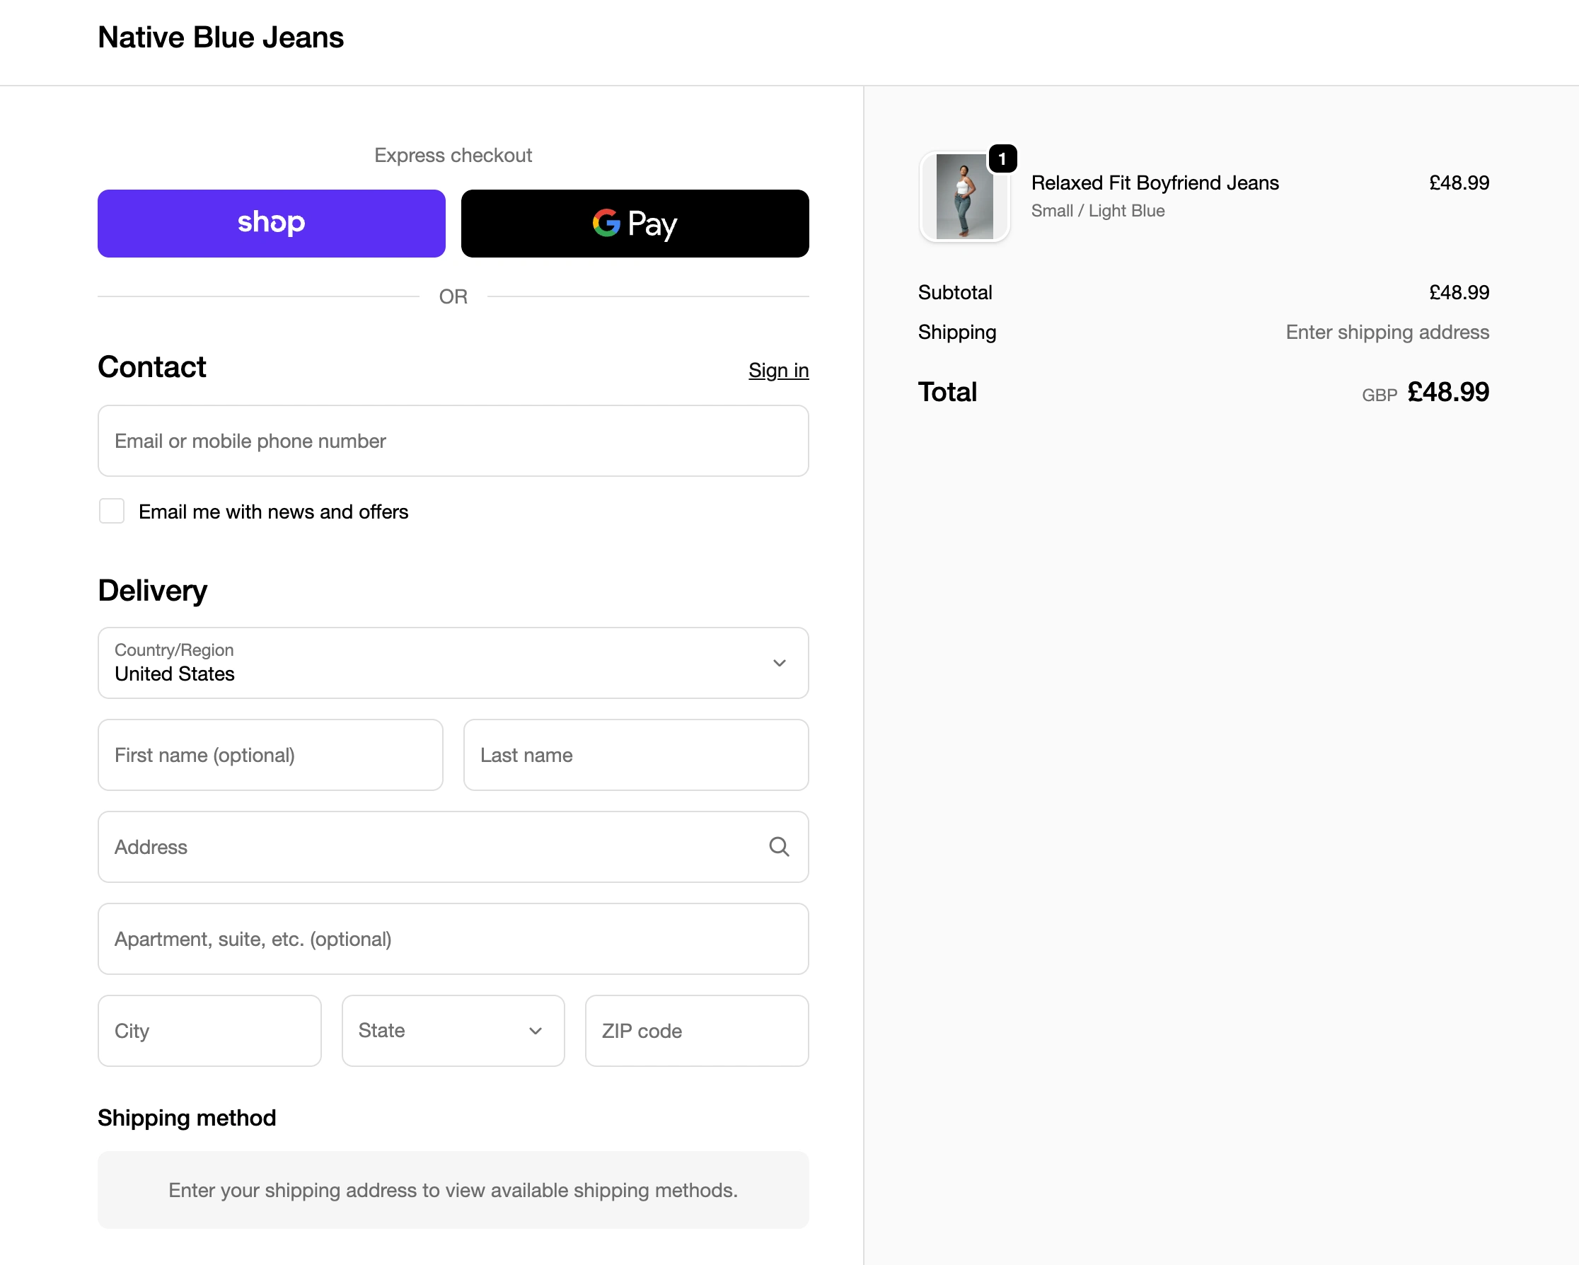Focus the Address input field
The height and width of the screenshot is (1265, 1579).
[432, 847]
